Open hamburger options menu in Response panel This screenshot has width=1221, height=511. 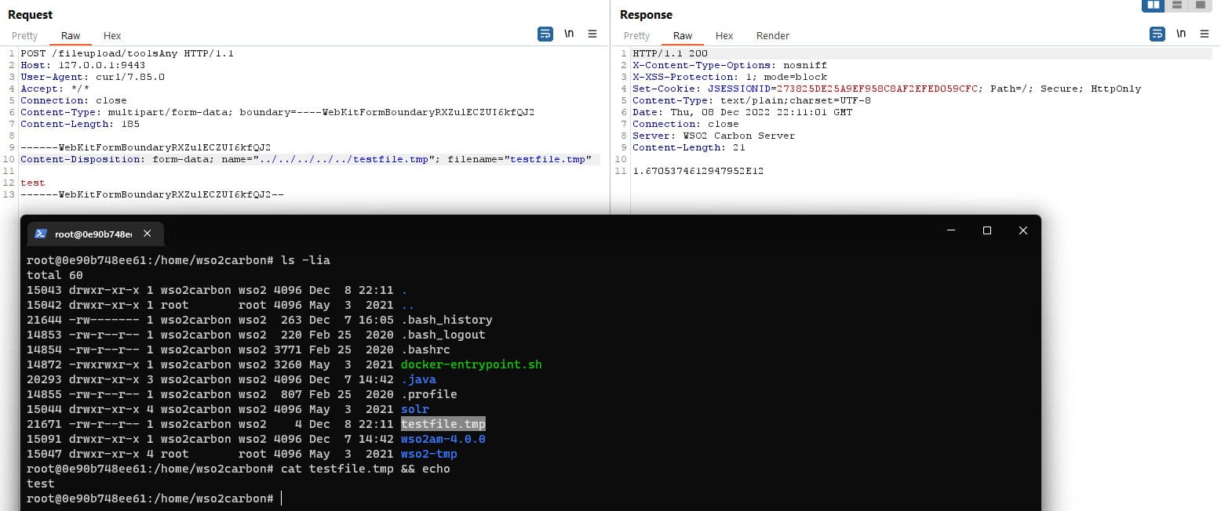click(1205, 34)
